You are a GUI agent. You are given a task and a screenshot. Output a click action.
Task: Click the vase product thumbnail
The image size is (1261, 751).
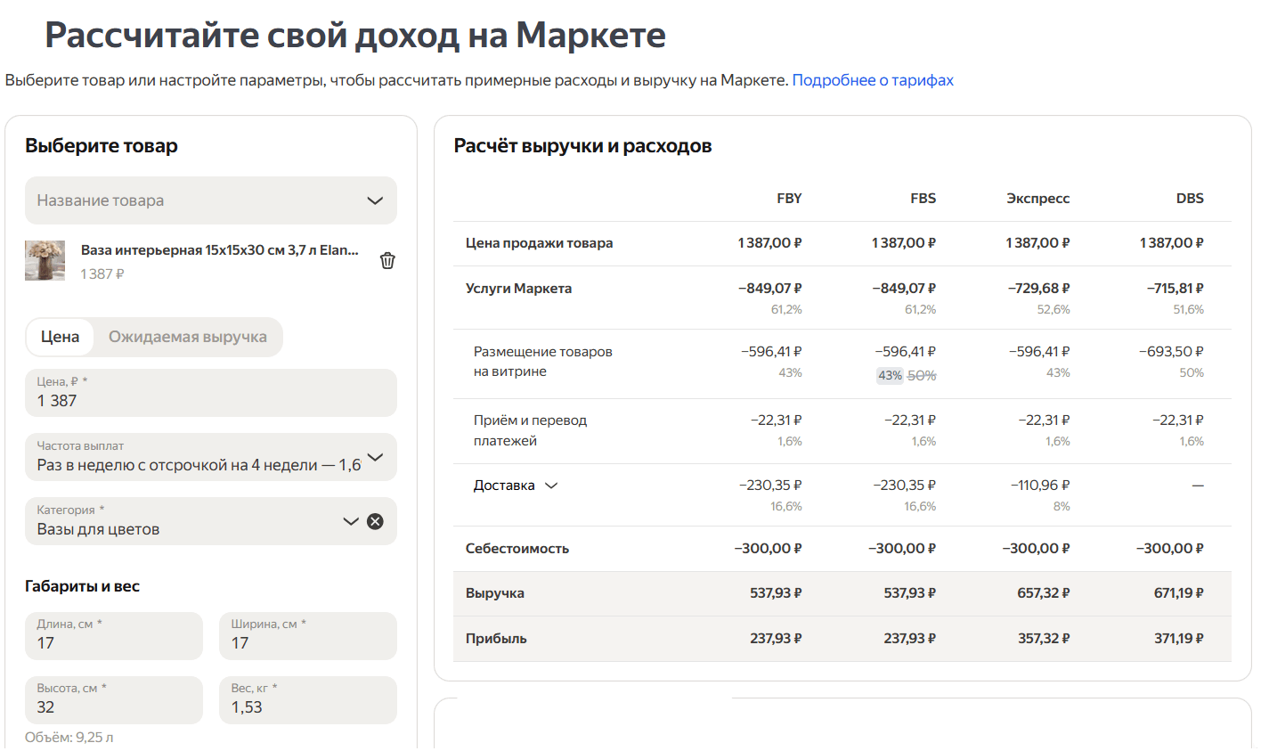45,260
